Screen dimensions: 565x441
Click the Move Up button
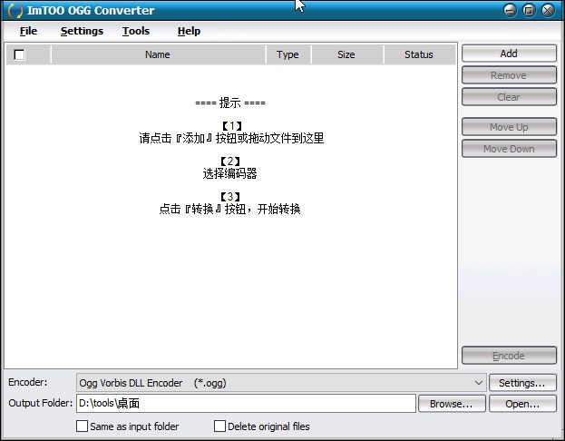point(509,127)
